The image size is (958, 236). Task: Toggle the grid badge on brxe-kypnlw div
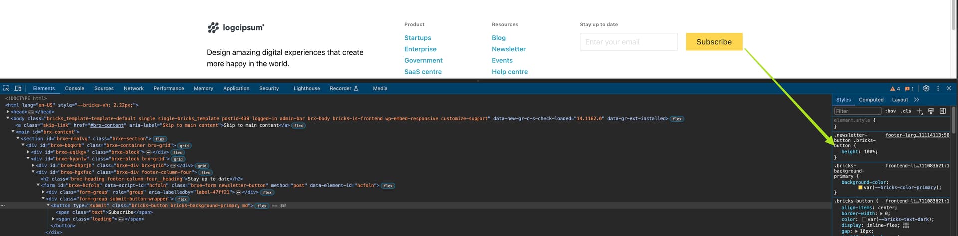coord(178,159)
